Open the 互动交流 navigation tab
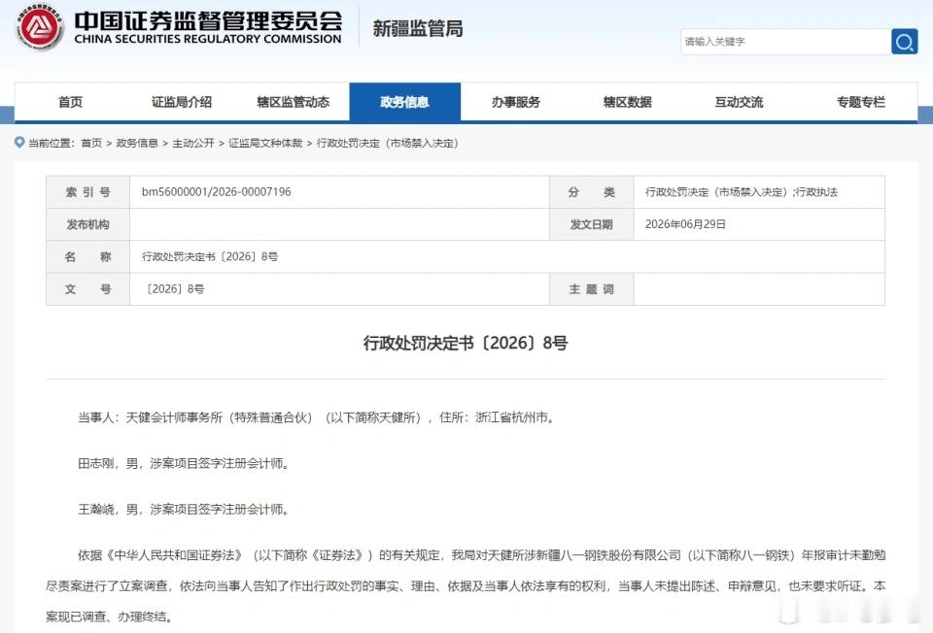Image resolution: width=933 pixels, height=633 pixels. coord(739,102)
